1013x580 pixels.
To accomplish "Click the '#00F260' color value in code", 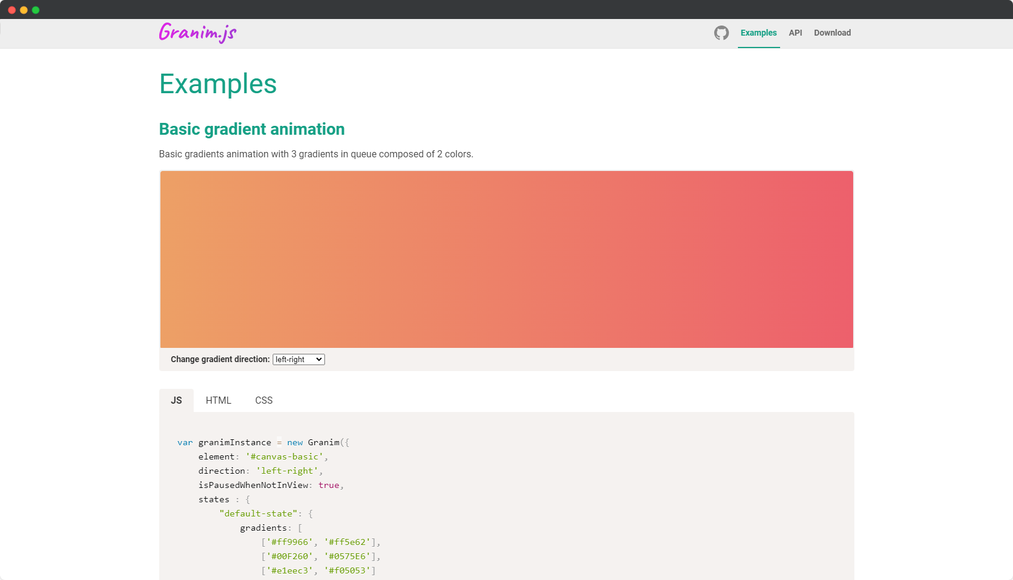I will (x=290, y=556).
